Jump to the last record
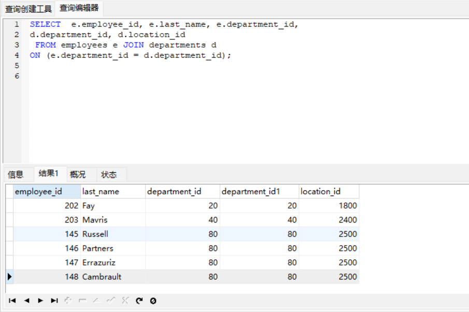Screen dimensions: 469x312 click(x=54, y=301)
